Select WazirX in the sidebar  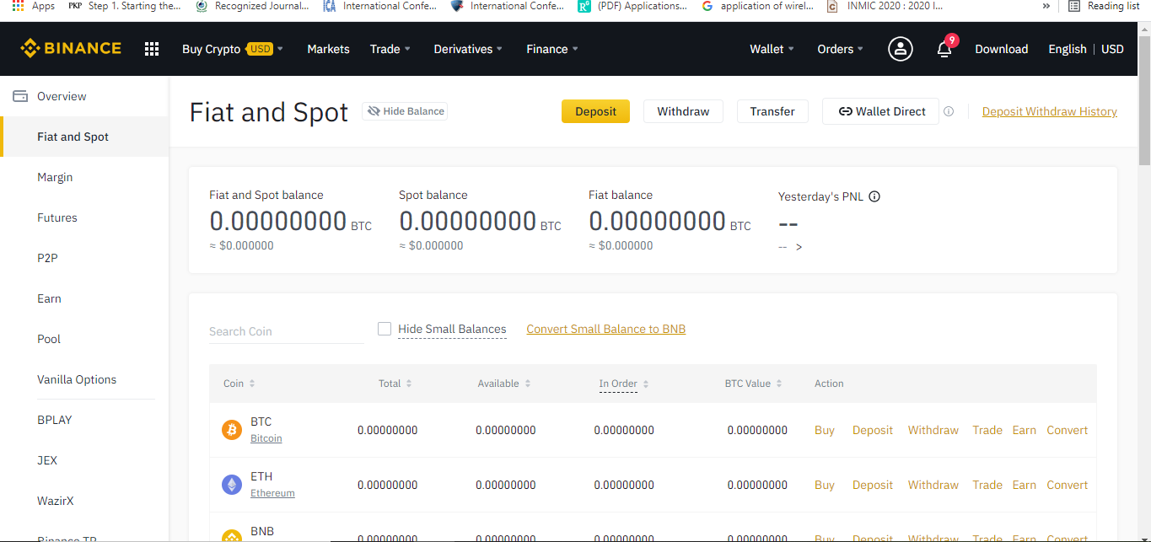(84, 501)
